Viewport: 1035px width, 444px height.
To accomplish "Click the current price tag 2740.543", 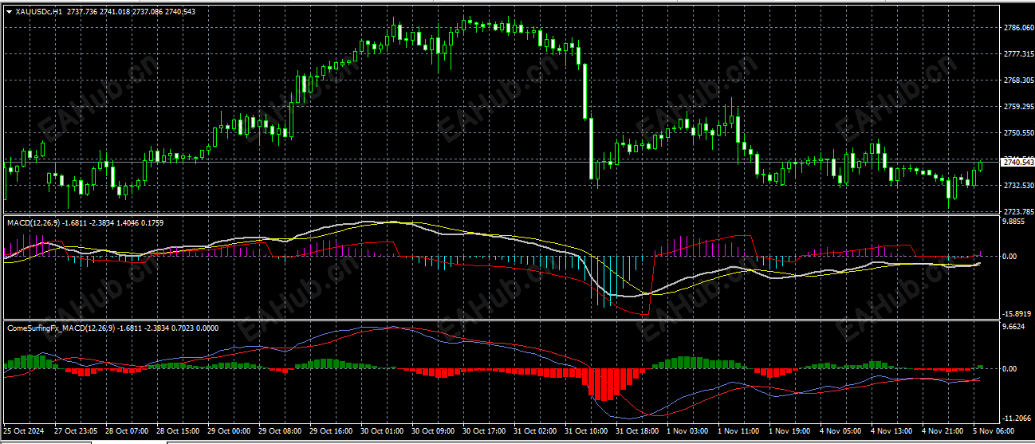I will click(1017, 162).
